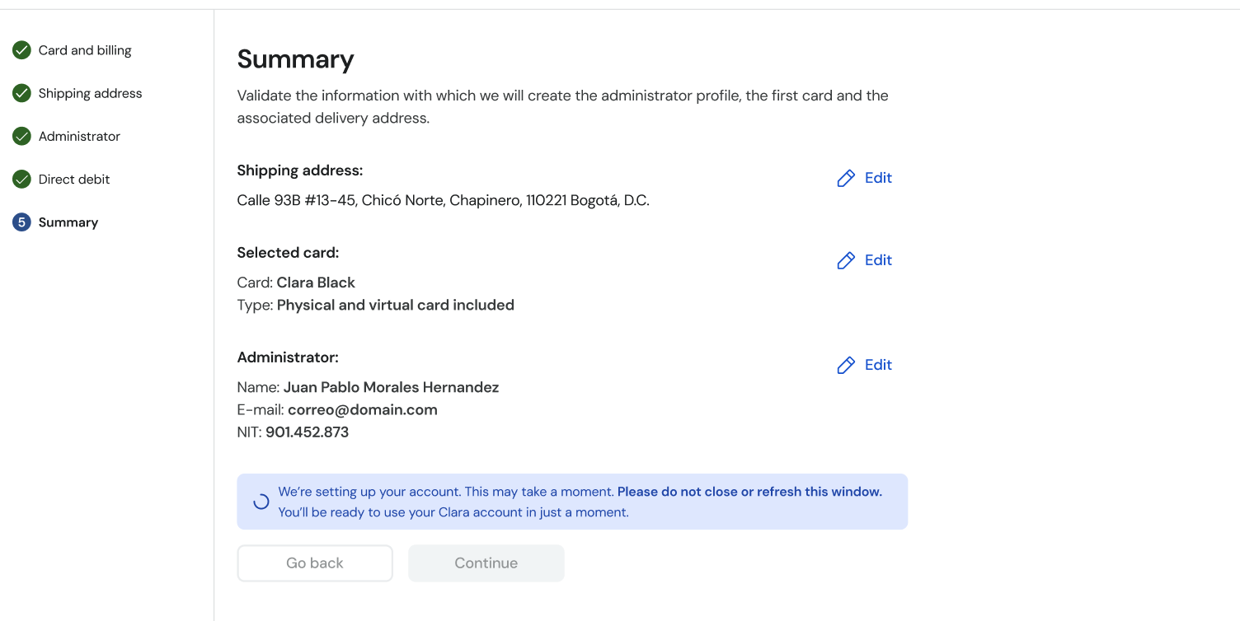Click the green checkmark next to Administrator step
This screenshot has height=621, width=1240.
tap(21, 136)
